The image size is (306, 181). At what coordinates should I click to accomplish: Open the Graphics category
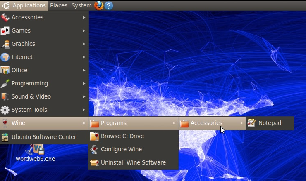(44, 44)
